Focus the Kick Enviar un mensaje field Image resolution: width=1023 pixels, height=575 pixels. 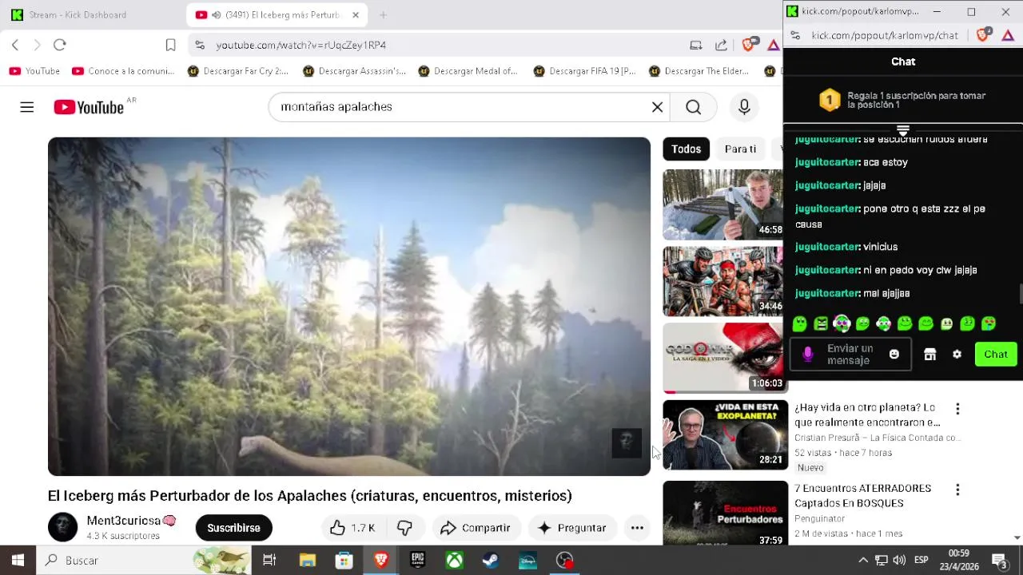pyautogui.click(x=849, y=354)
